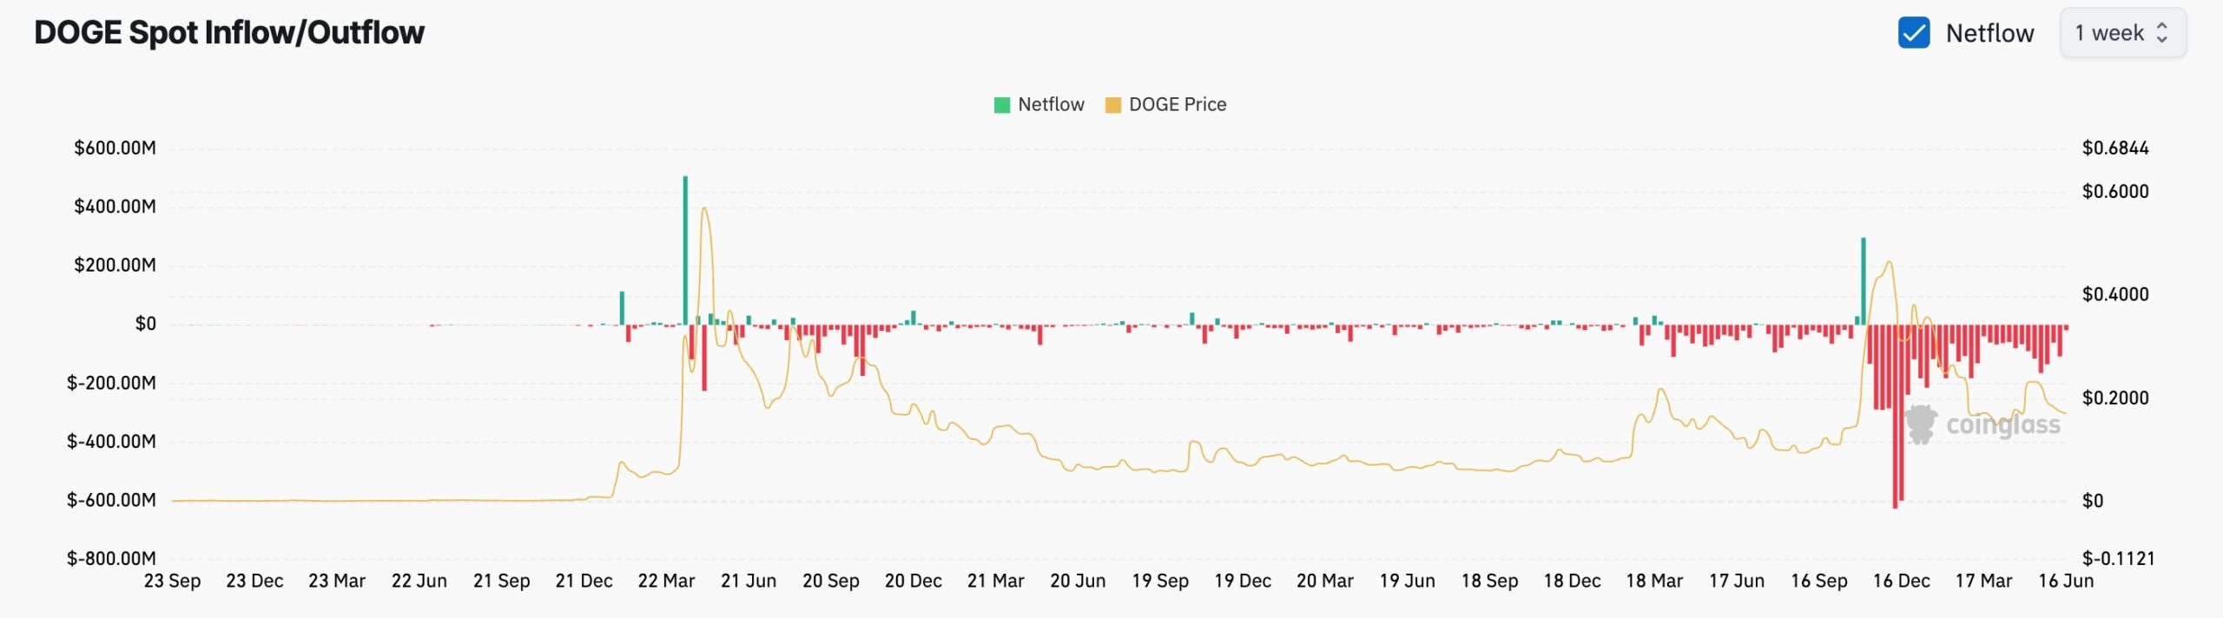
Task: Click the $600.00M left axis label
Action: [115, 148]
